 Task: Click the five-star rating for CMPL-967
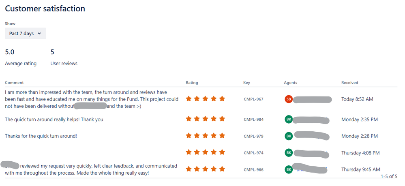pos(206,99)
